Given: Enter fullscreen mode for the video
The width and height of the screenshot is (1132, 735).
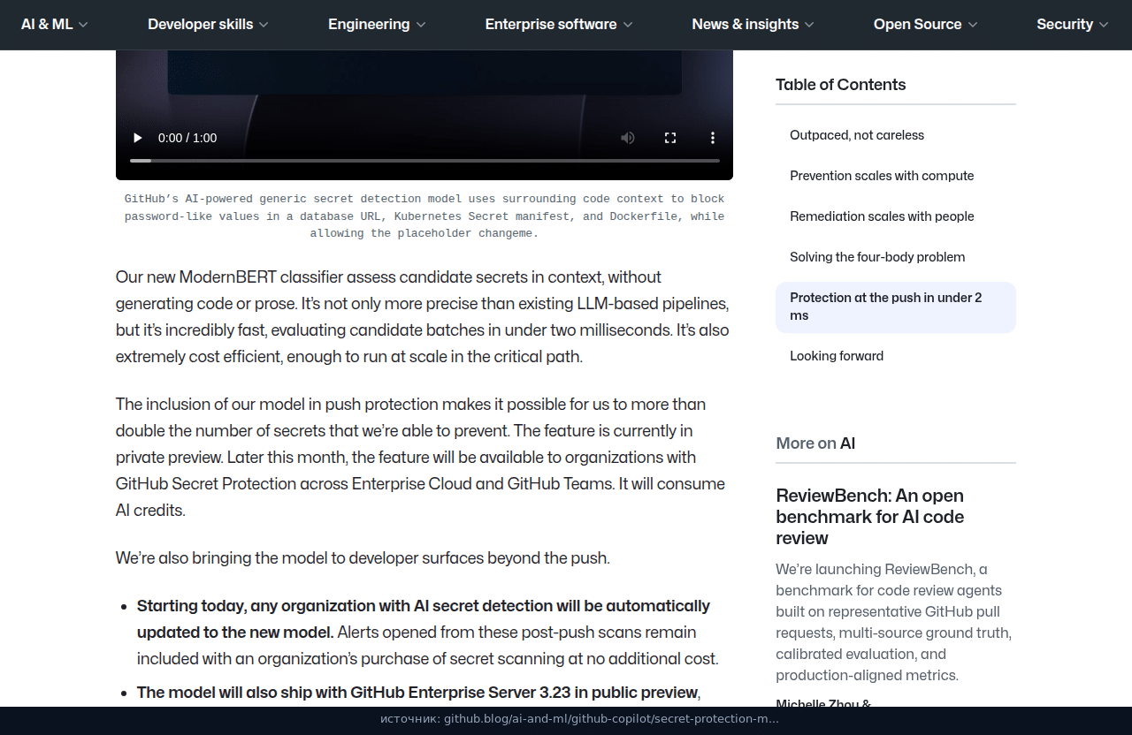Looking at the screenshot, I should 670,138.
